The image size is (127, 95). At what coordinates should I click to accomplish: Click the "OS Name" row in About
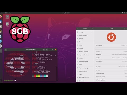pyautogui.click(x=111, y=67)
